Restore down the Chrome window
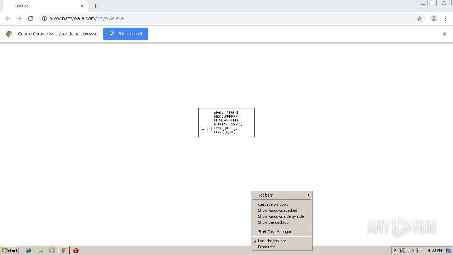 click(x=432, y=3)
